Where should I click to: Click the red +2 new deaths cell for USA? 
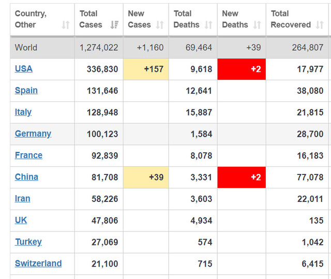coord(242,69)
